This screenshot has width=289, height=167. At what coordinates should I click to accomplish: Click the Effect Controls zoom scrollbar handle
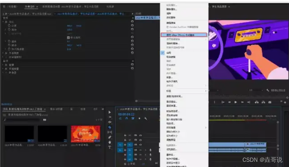tap(136, 101)
